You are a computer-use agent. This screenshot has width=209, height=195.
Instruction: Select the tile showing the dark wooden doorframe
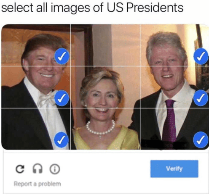coord(105,45)
